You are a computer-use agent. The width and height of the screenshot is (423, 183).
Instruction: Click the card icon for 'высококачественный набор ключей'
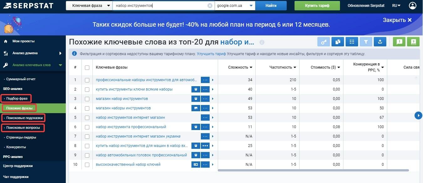pos(196,165)
